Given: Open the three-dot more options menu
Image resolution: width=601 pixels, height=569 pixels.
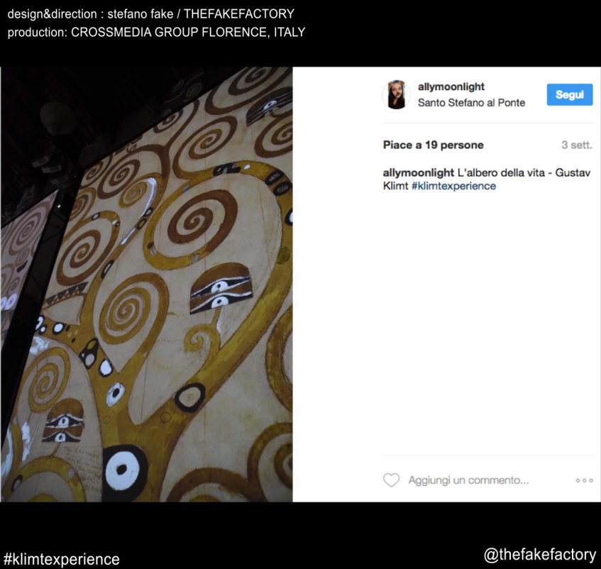Looking at the screenshot, I should pos(584,480).
